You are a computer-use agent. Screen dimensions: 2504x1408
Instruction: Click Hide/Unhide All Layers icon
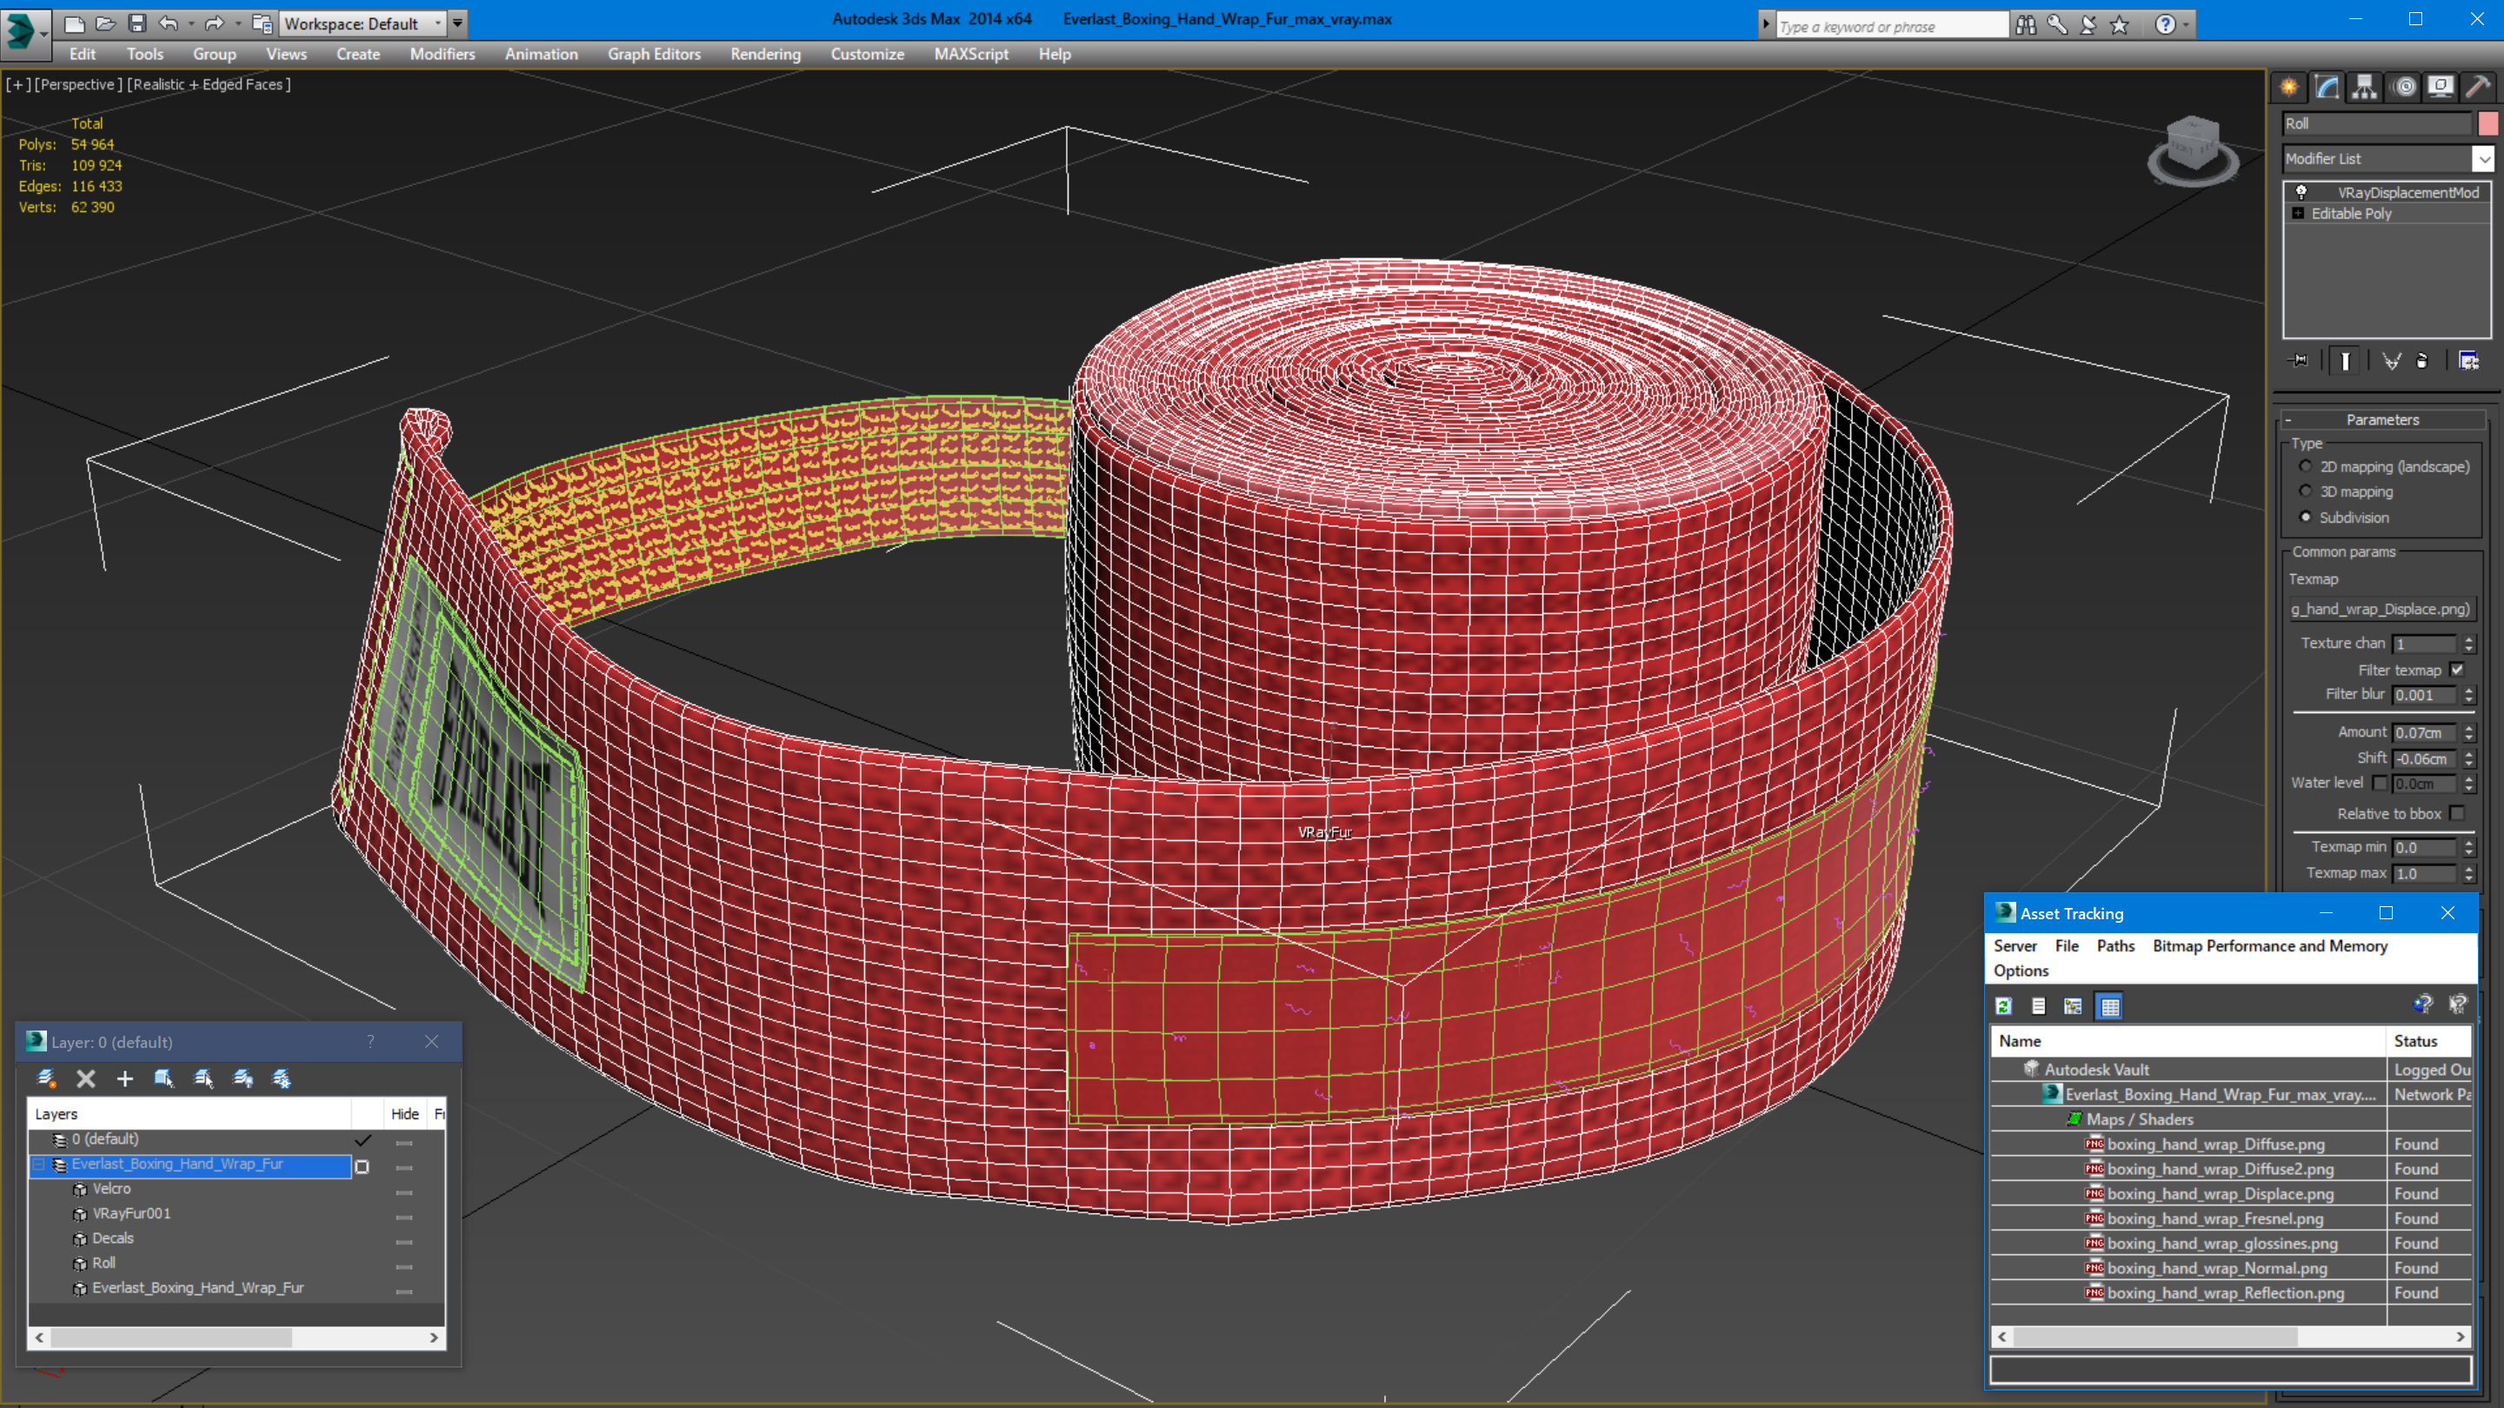(243, 1078)
